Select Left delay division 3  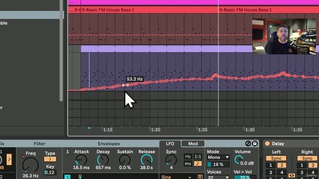tap(271, 173)
